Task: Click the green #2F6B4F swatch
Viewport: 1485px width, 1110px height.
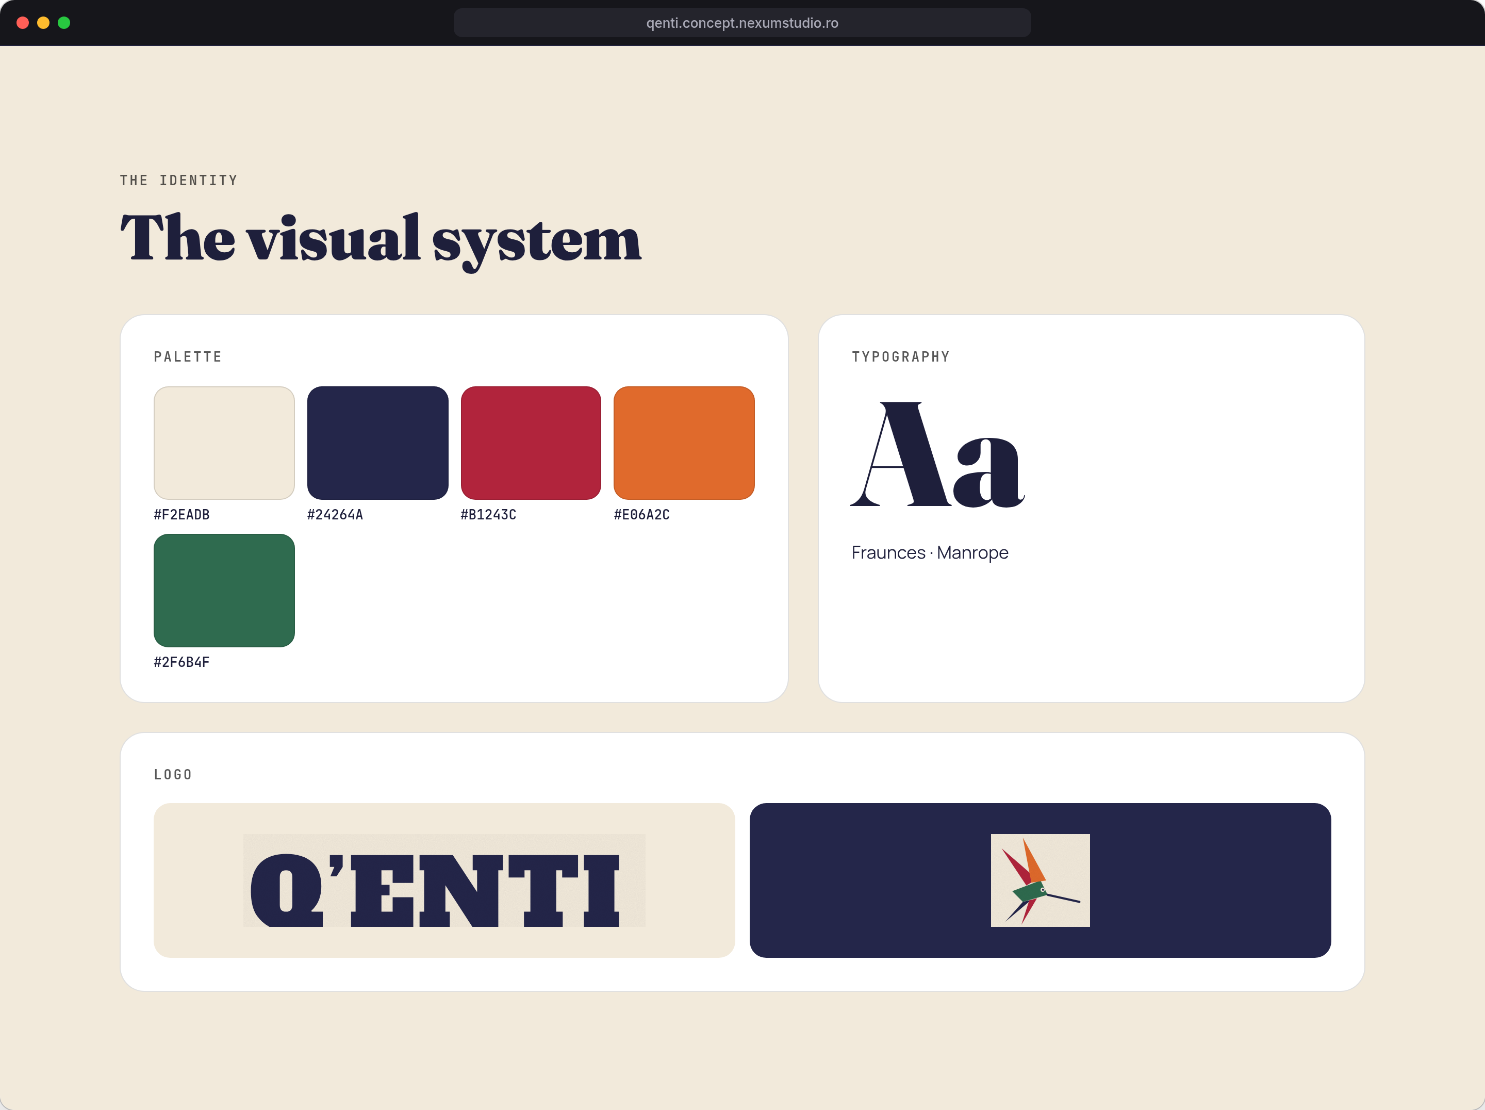Action: pos(224,590)
